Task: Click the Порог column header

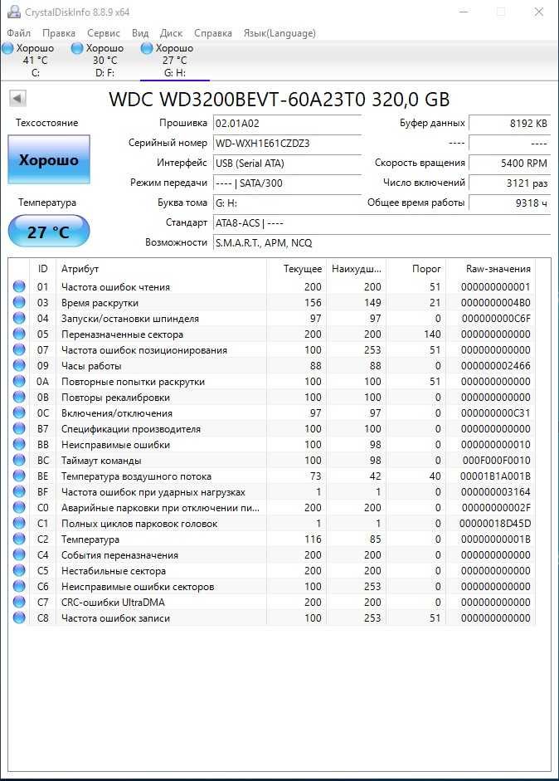Action: coord(416,269)
